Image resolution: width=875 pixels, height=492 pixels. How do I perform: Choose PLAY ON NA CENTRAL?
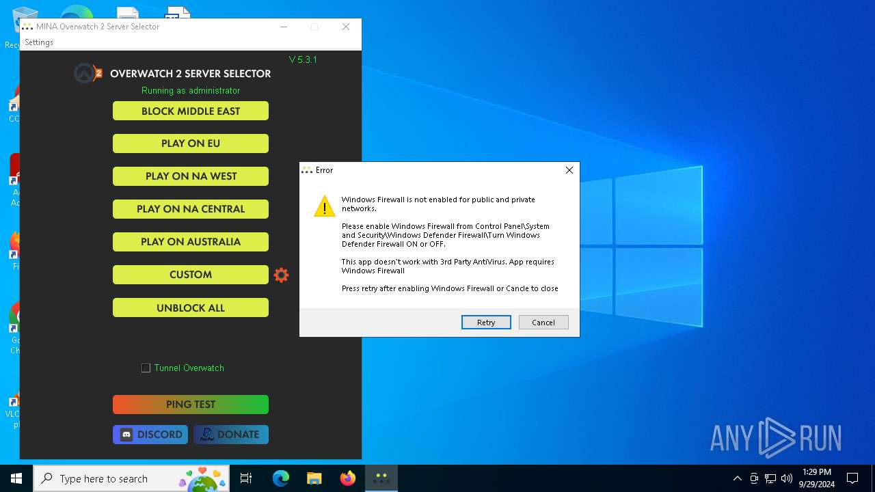(x=191, y=209)
